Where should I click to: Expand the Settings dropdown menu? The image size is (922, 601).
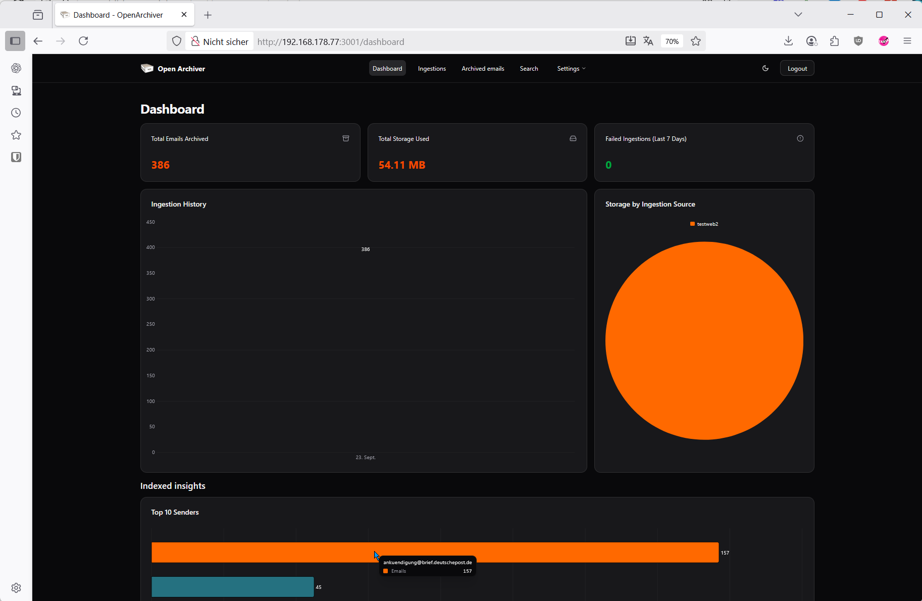coord(571,69)
